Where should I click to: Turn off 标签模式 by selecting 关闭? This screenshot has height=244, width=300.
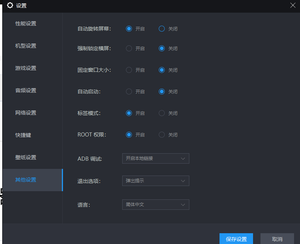(x=162, y=113)
